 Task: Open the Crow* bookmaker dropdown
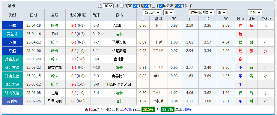152,12
